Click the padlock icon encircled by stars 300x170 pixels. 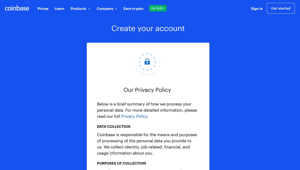pos(147,61)
